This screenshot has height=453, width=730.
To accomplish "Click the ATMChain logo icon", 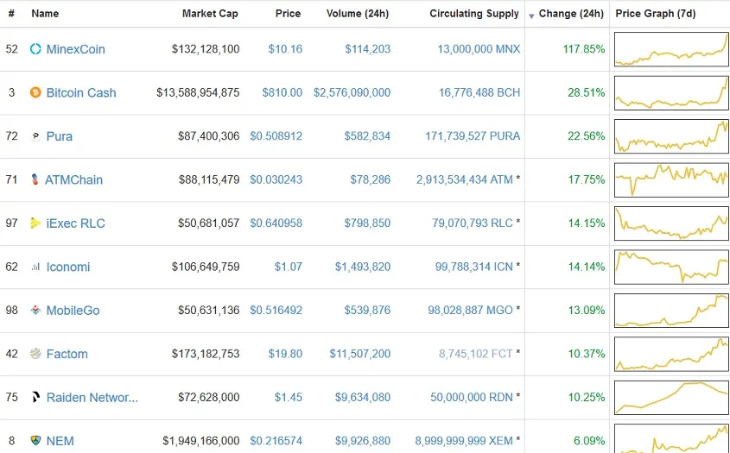I will coord(35,179).
